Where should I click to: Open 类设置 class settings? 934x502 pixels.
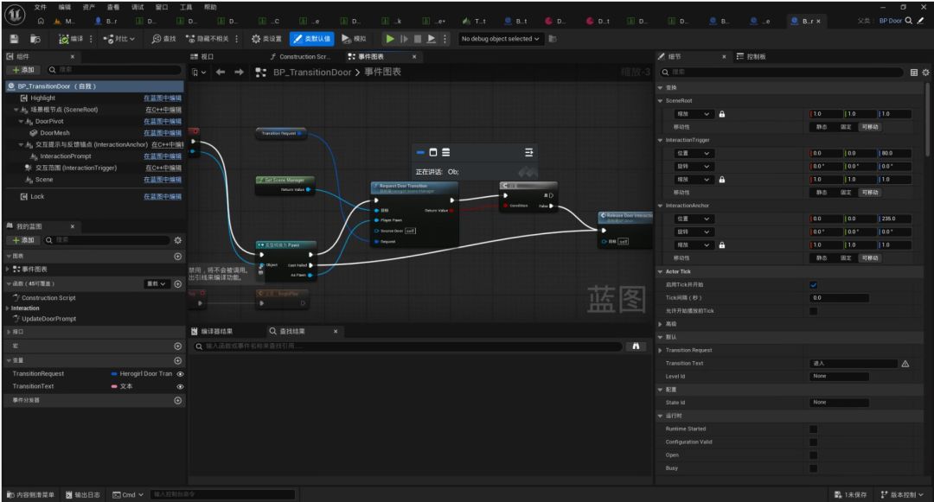pos(266,39)
